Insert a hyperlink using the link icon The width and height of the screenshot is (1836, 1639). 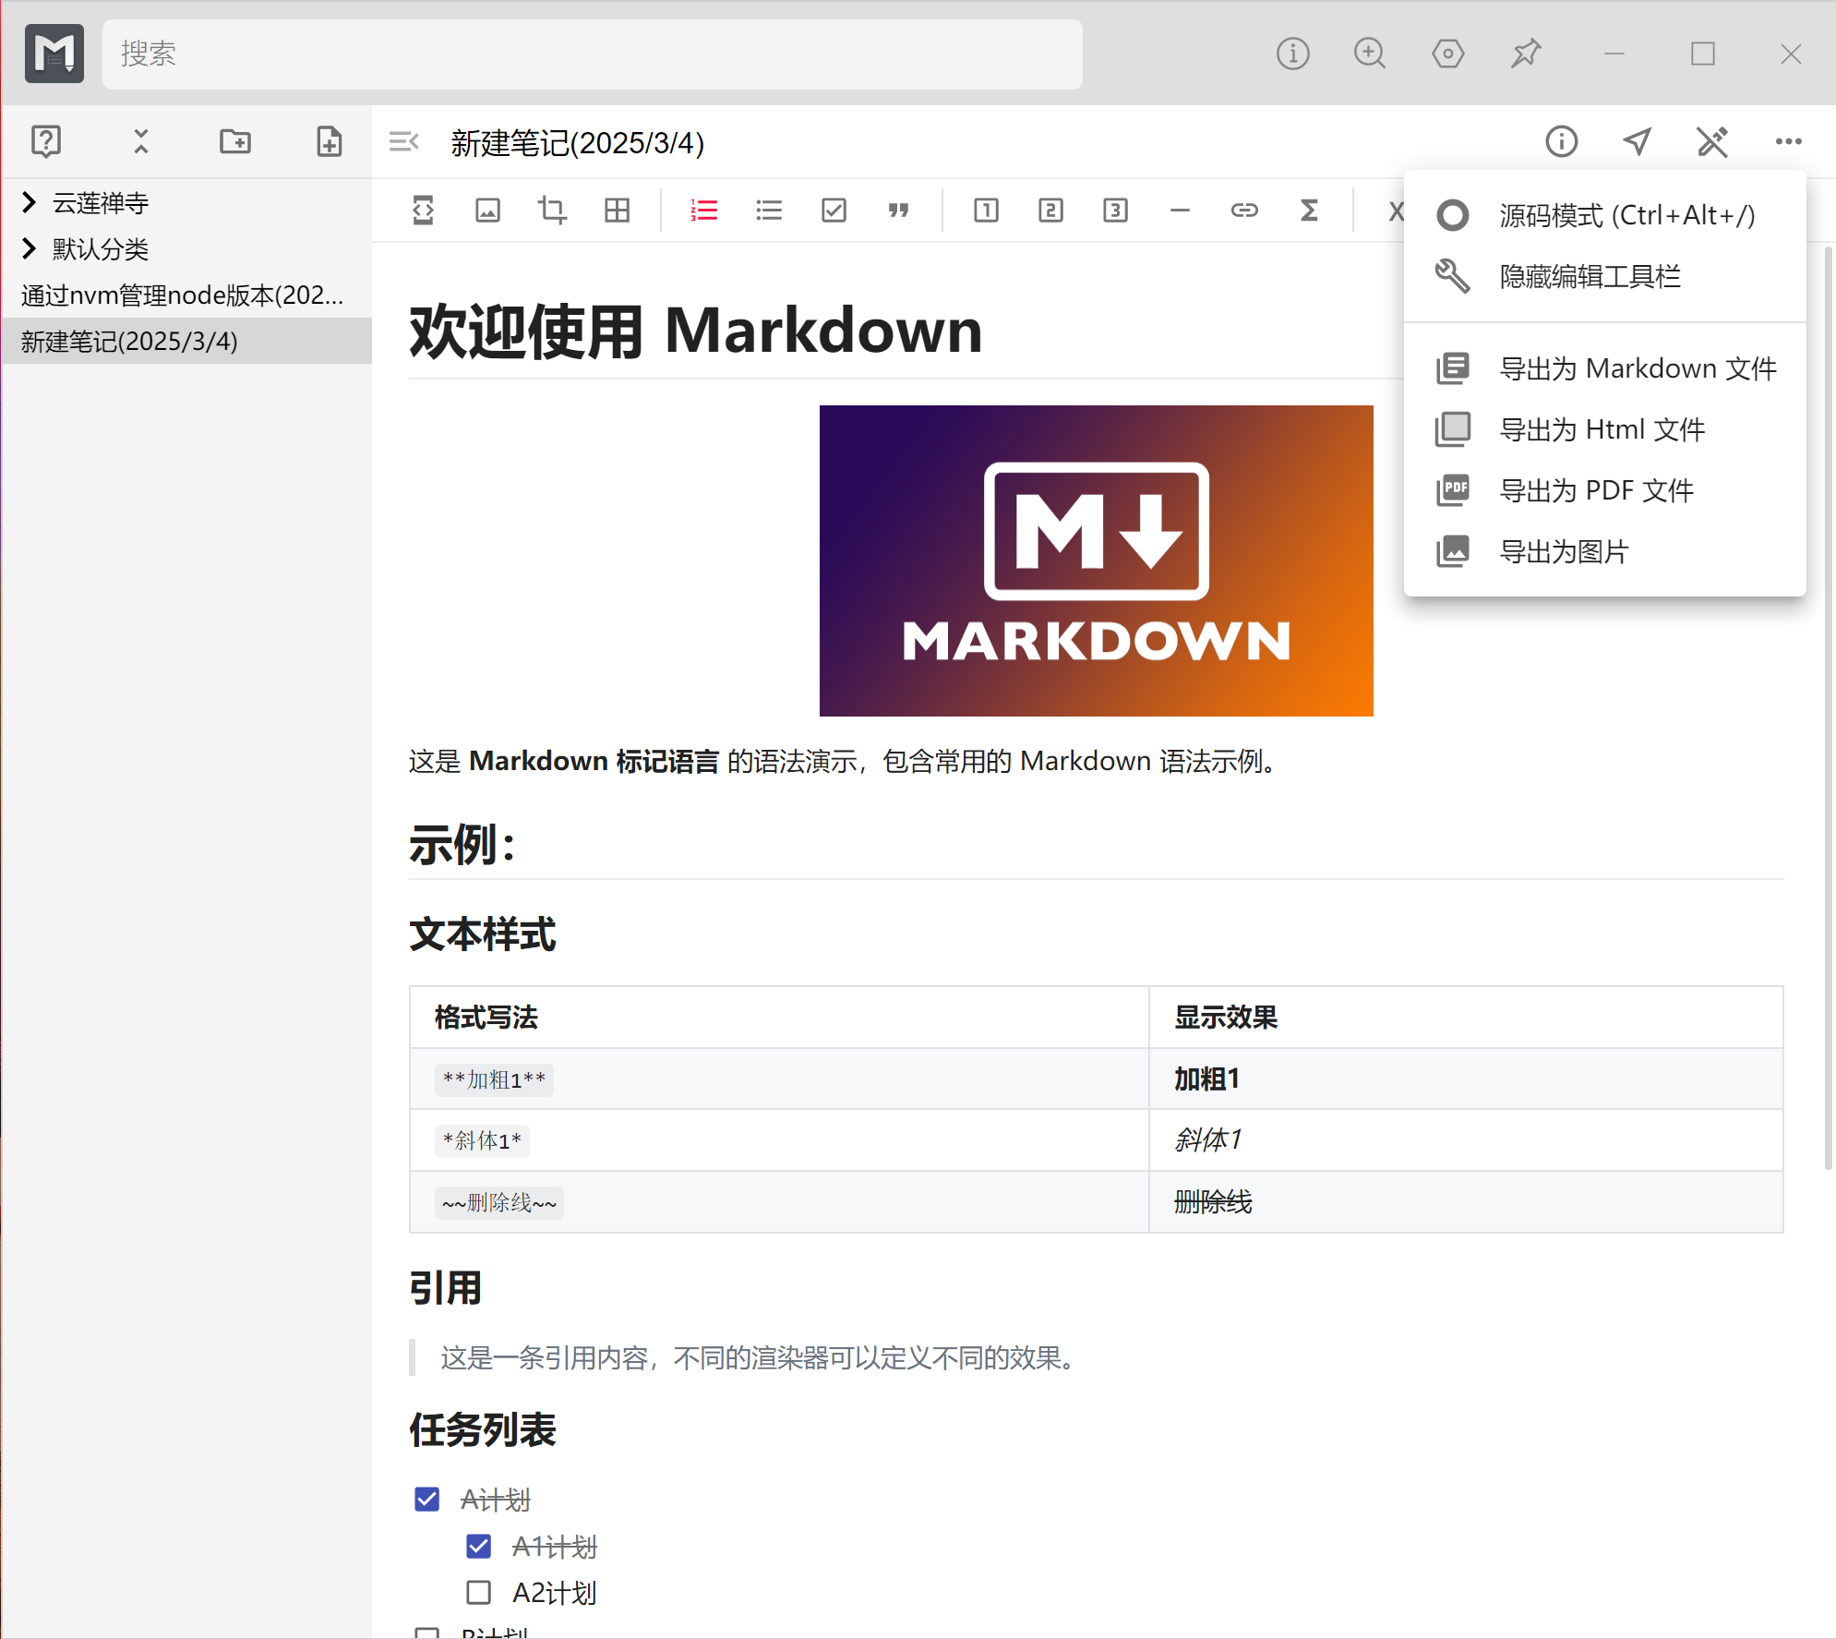click(x=1243, y=211)
